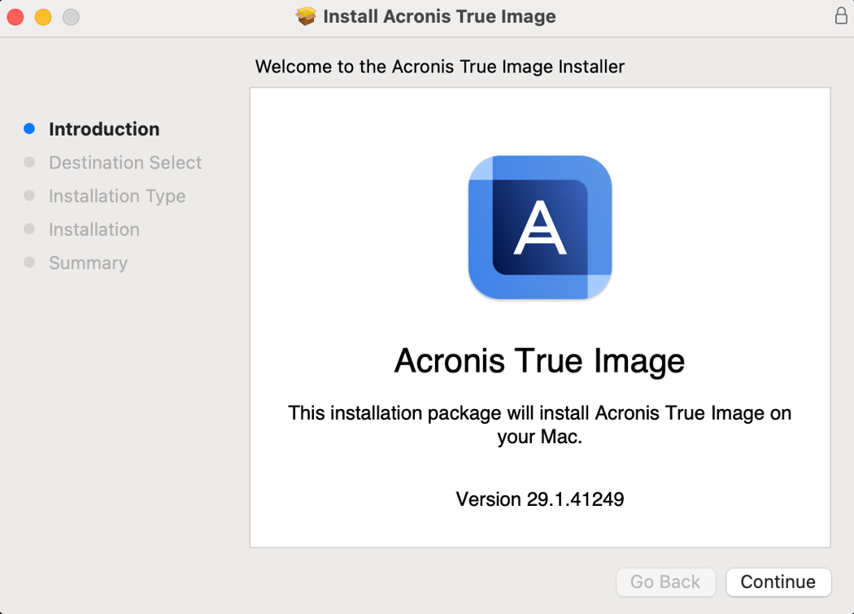
Task: Click the 'Welcome to the Acronis' header text
Action: [x=439, y=67]
